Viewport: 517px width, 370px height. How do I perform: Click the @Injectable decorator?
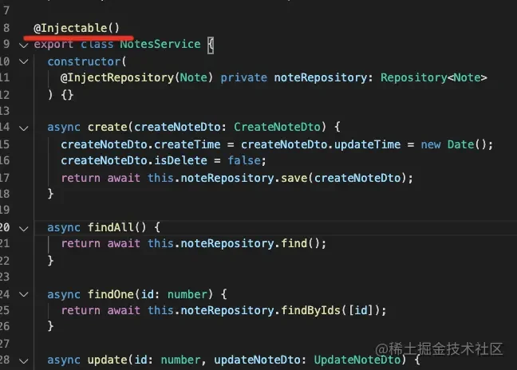point(77,28)
